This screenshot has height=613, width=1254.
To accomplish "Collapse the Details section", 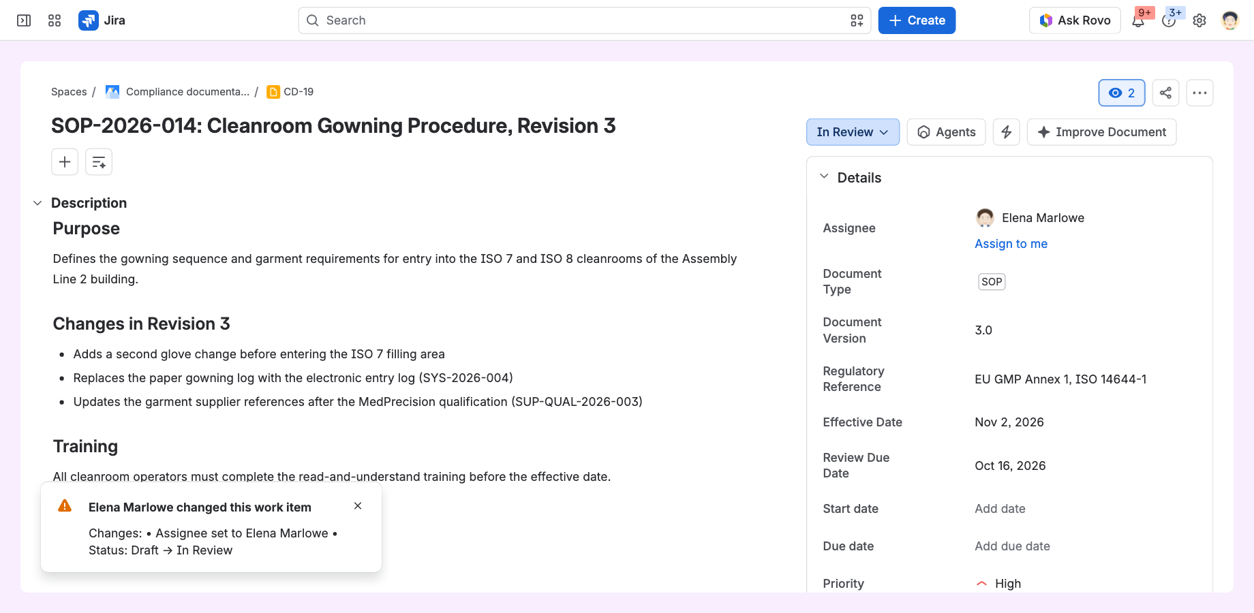I will (x=825, y=177).
